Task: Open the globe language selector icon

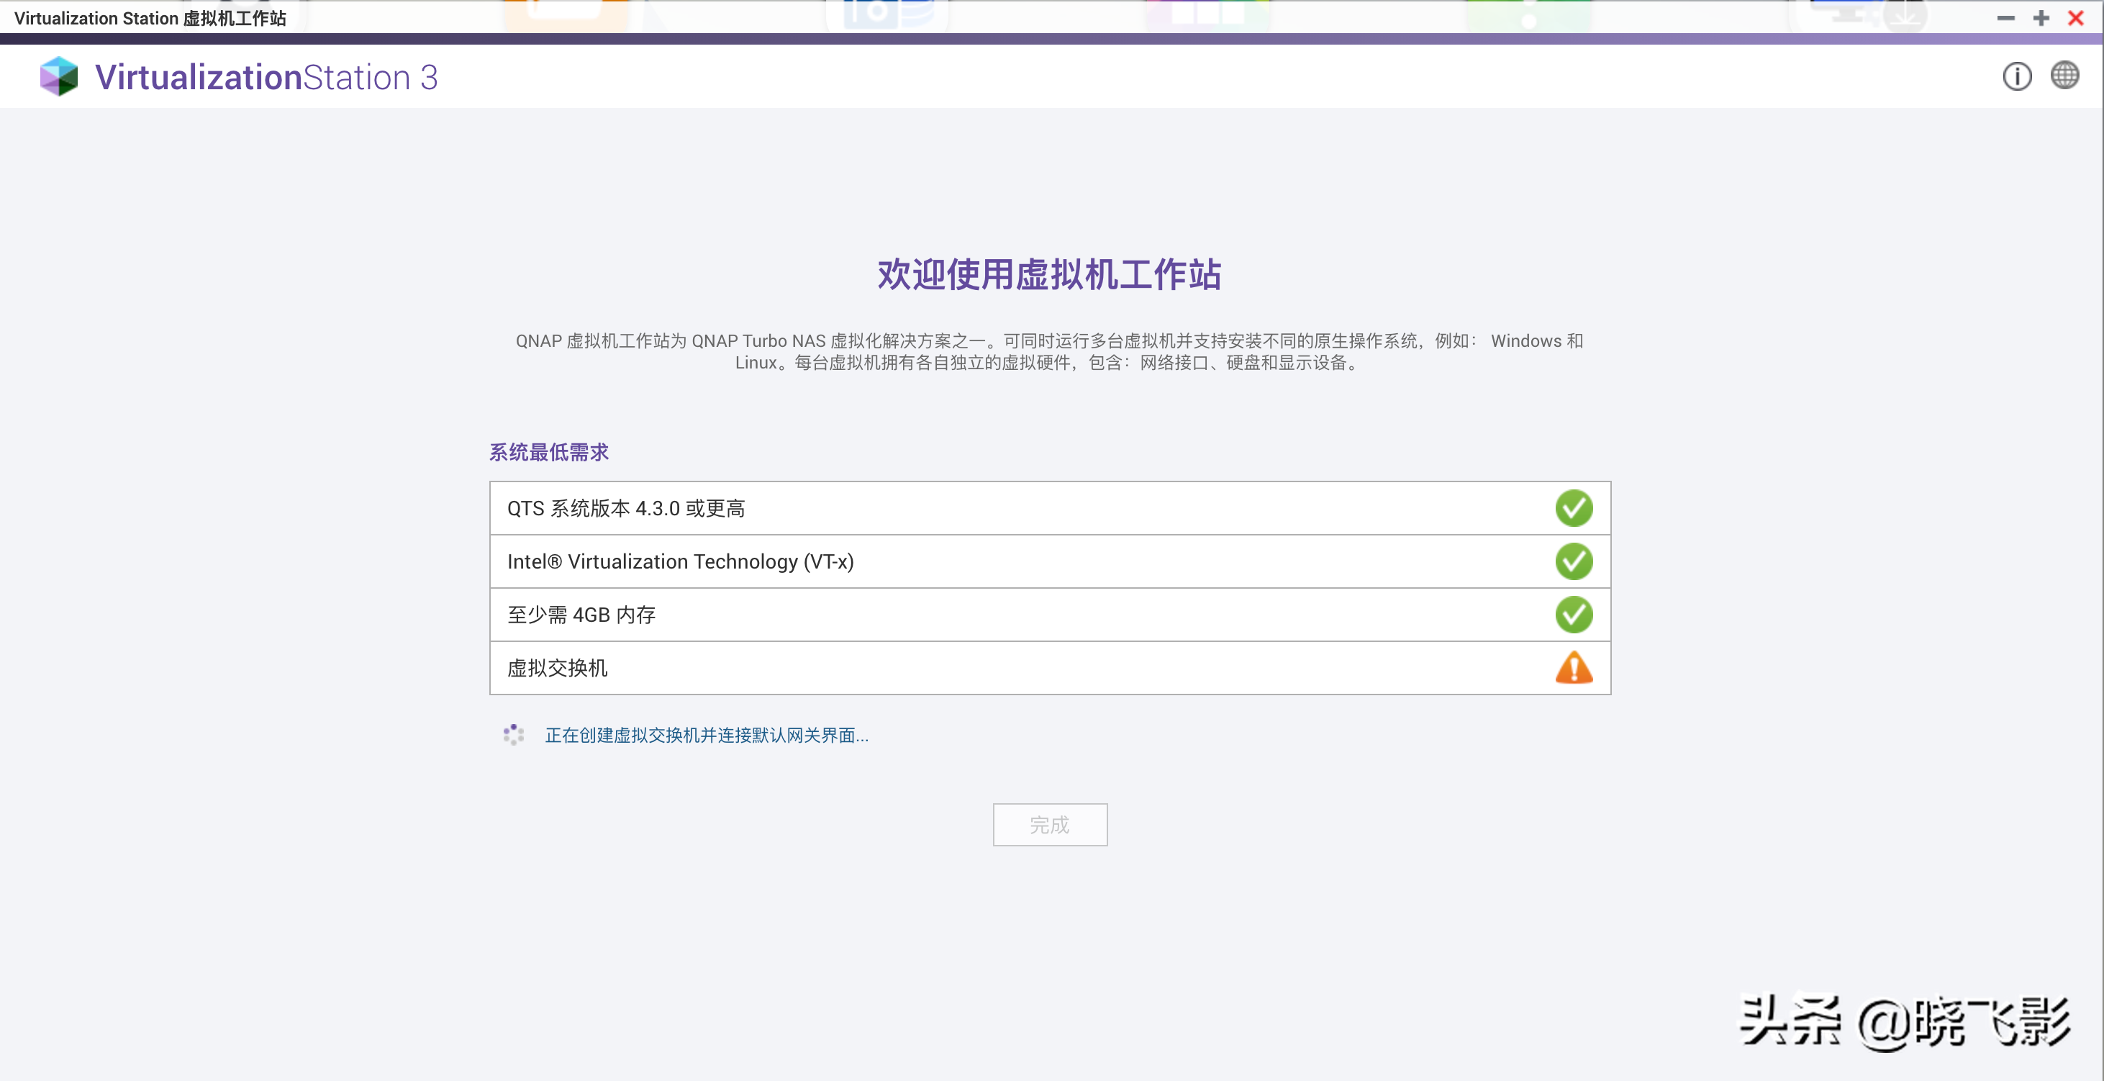Action: [x=2065, y=75]
